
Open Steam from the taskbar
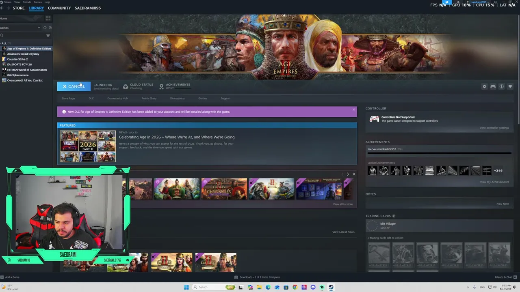[331, 287]
